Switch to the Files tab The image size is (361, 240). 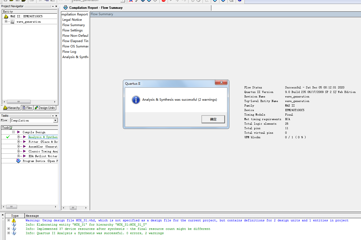27,108
